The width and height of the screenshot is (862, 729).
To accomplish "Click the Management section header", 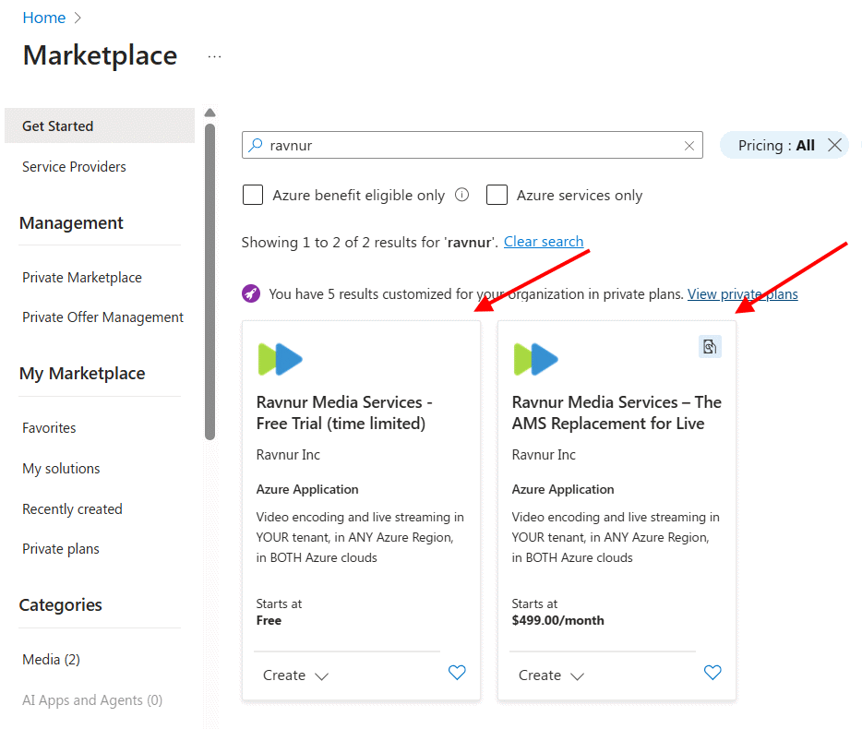I will coord(71,222).
